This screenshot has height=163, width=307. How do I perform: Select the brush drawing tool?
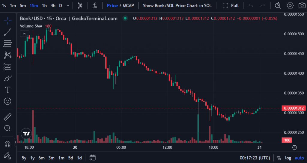coord(7,78)
